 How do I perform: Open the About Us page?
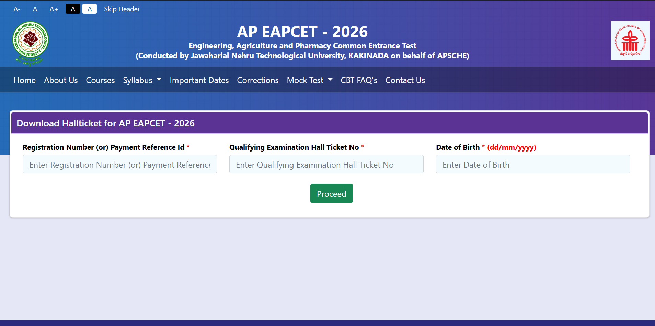pos(61,80)
